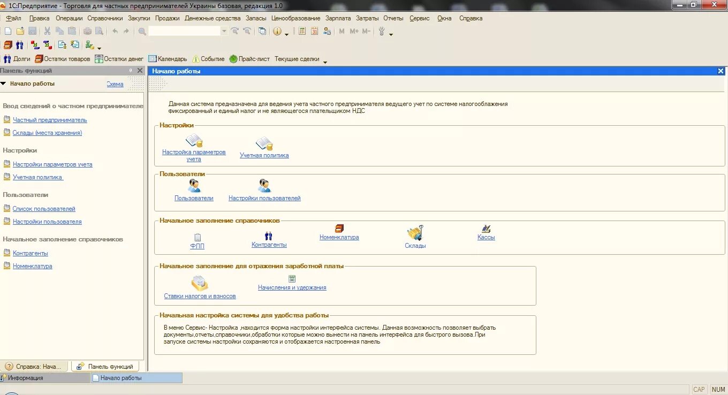The image size is (728, 395).
Task: Open Начисления и удержания link
Action: (x=292, y=287)
